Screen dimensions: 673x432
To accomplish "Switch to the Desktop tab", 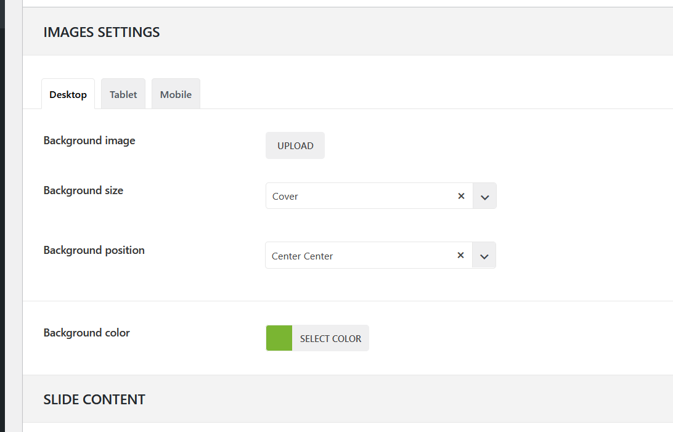I will [x=68, y=94].
